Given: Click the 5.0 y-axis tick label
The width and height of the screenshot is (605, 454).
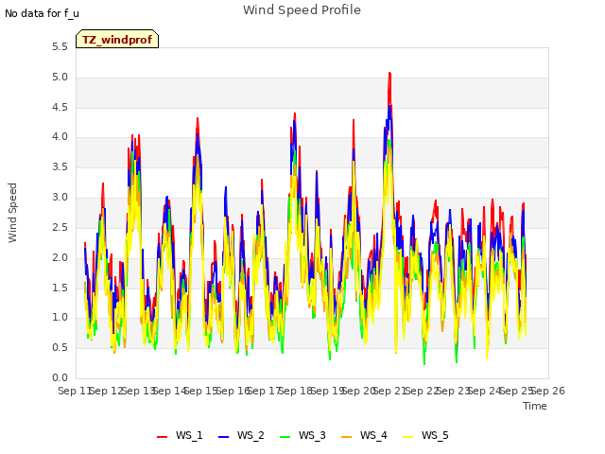Looking at the screenshot, I should (x=60, y=78).
